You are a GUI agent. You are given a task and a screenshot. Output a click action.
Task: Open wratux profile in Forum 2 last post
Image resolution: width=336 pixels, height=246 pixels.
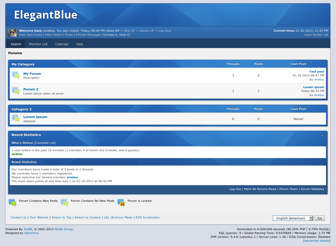[x=319, y=95]
